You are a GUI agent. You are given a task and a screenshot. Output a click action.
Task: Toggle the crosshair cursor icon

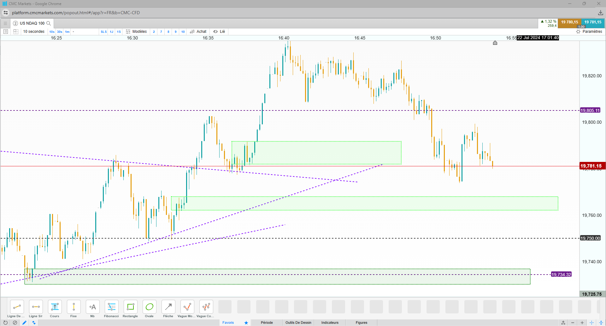pyautogui.click(x=591, y=323)
